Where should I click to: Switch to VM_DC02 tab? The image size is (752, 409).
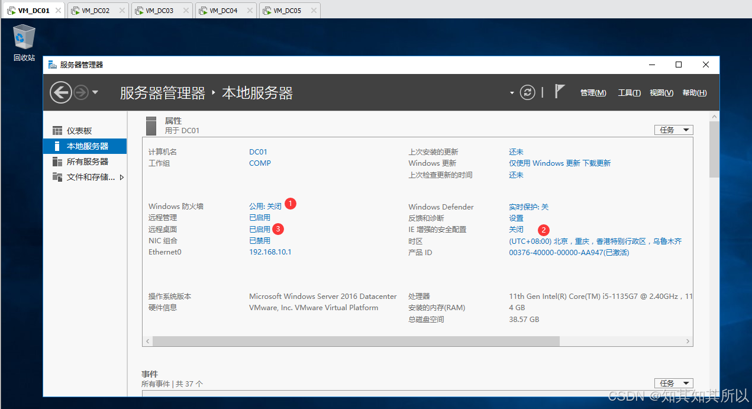[98, 10]
